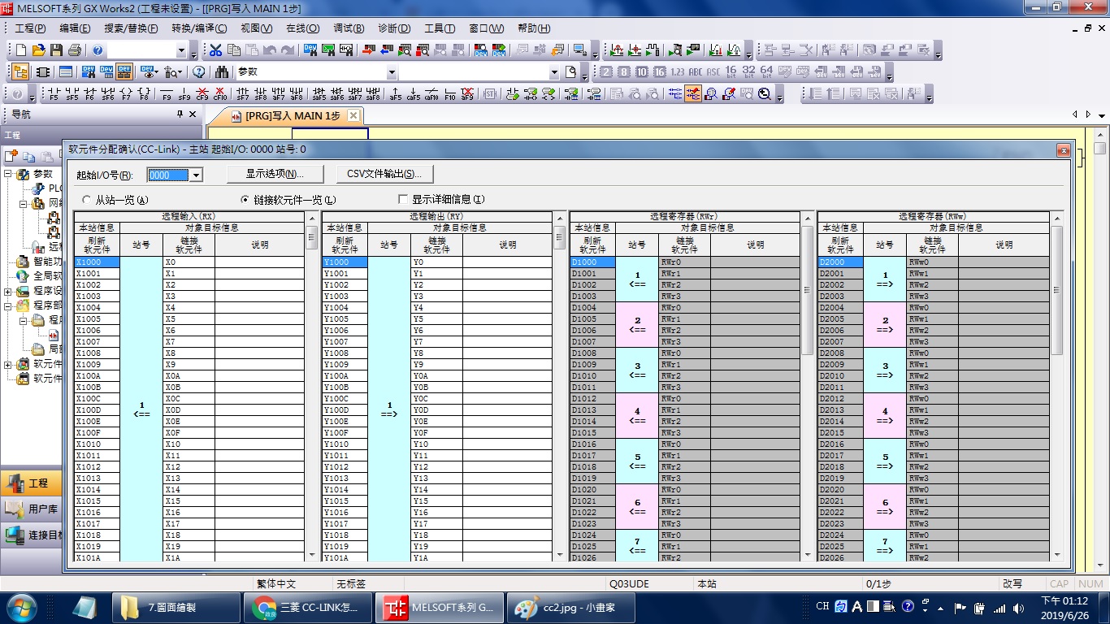The height and width of the screenshot is (624, 1110).
Task: Expand the 程序设 tree node in navigation
Action: click(9, 291)
